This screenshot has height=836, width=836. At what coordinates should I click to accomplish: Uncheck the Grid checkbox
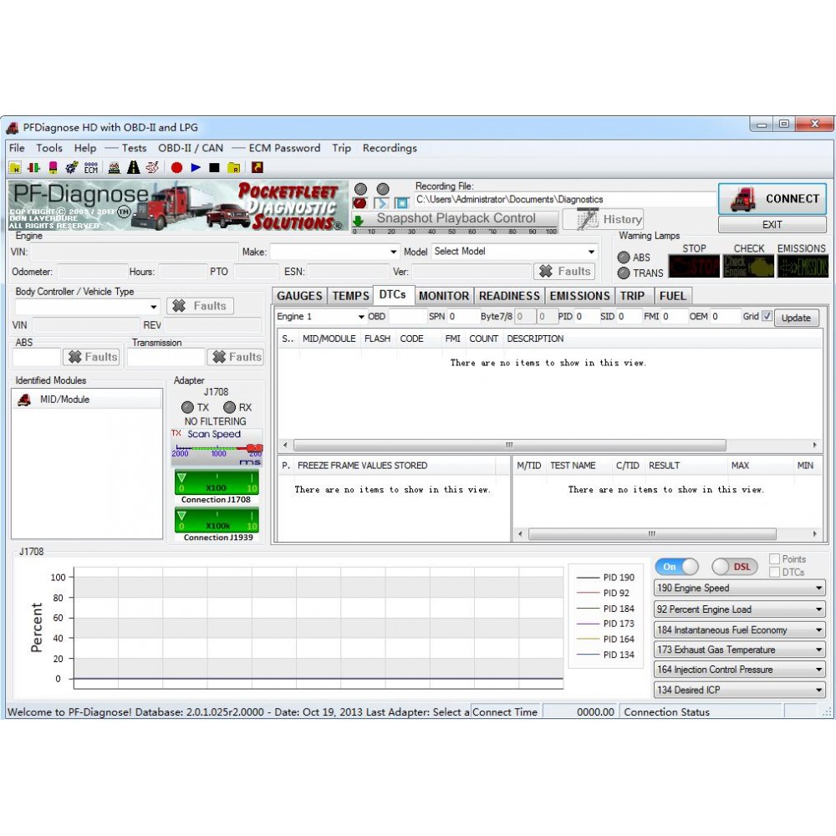click(x=767, y=316)
